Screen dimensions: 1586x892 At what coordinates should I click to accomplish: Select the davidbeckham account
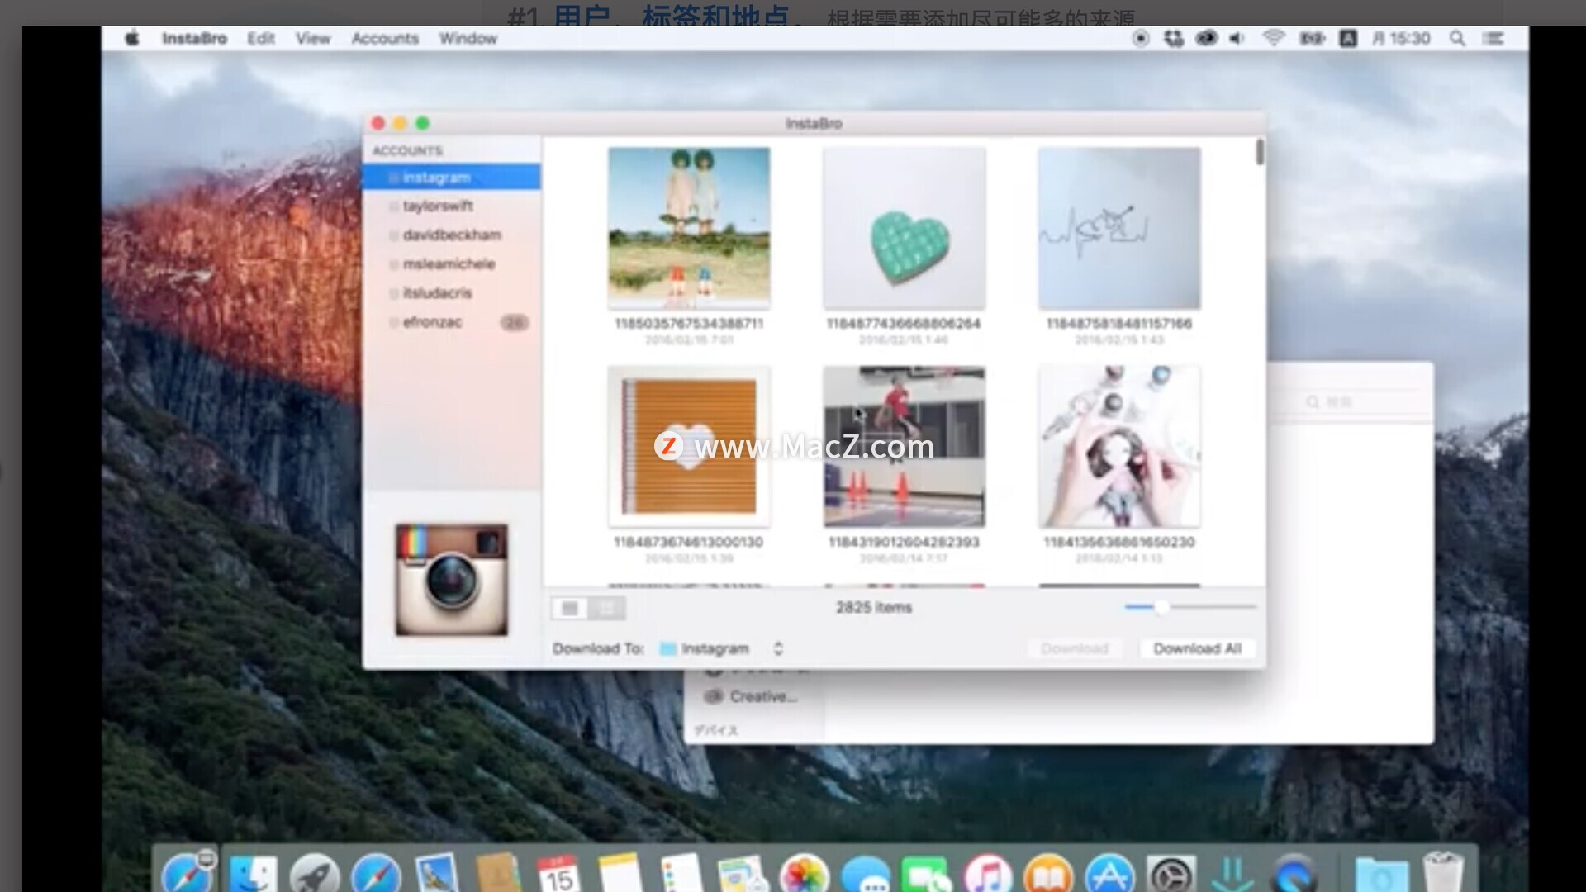point(452,235)
